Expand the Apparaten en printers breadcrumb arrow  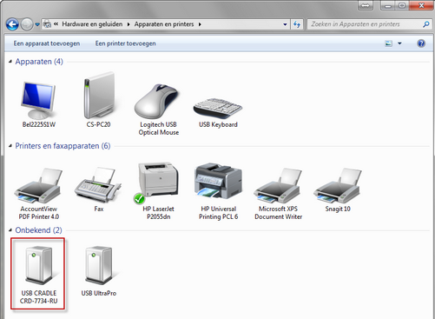[x=200, y=24]
